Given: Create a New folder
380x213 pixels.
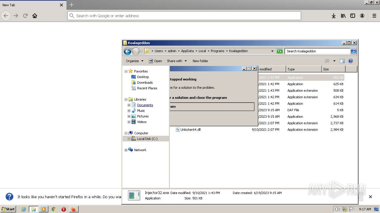Looking at the screenshot, I should tap(200, 61).
